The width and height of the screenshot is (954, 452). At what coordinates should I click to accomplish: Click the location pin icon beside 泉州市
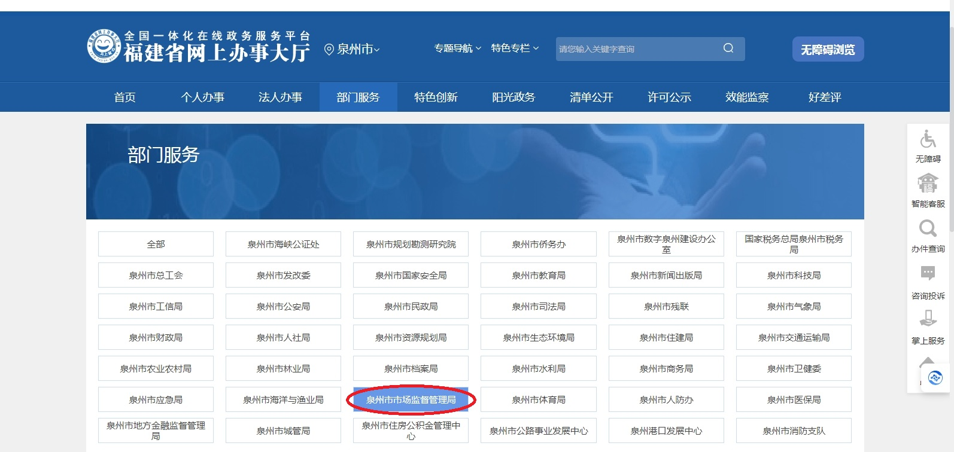[329, 50]
